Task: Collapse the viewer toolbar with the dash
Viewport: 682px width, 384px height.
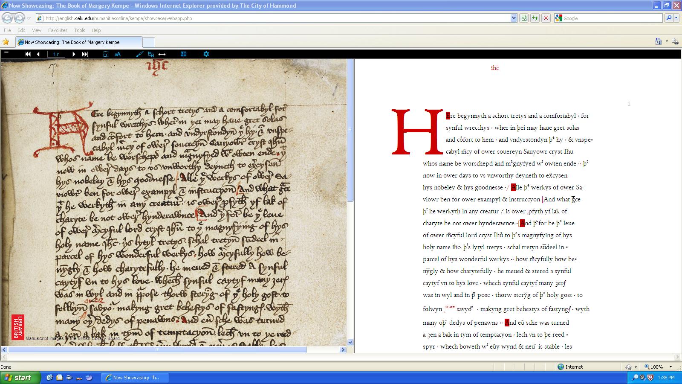Action: tap(6, 52)
